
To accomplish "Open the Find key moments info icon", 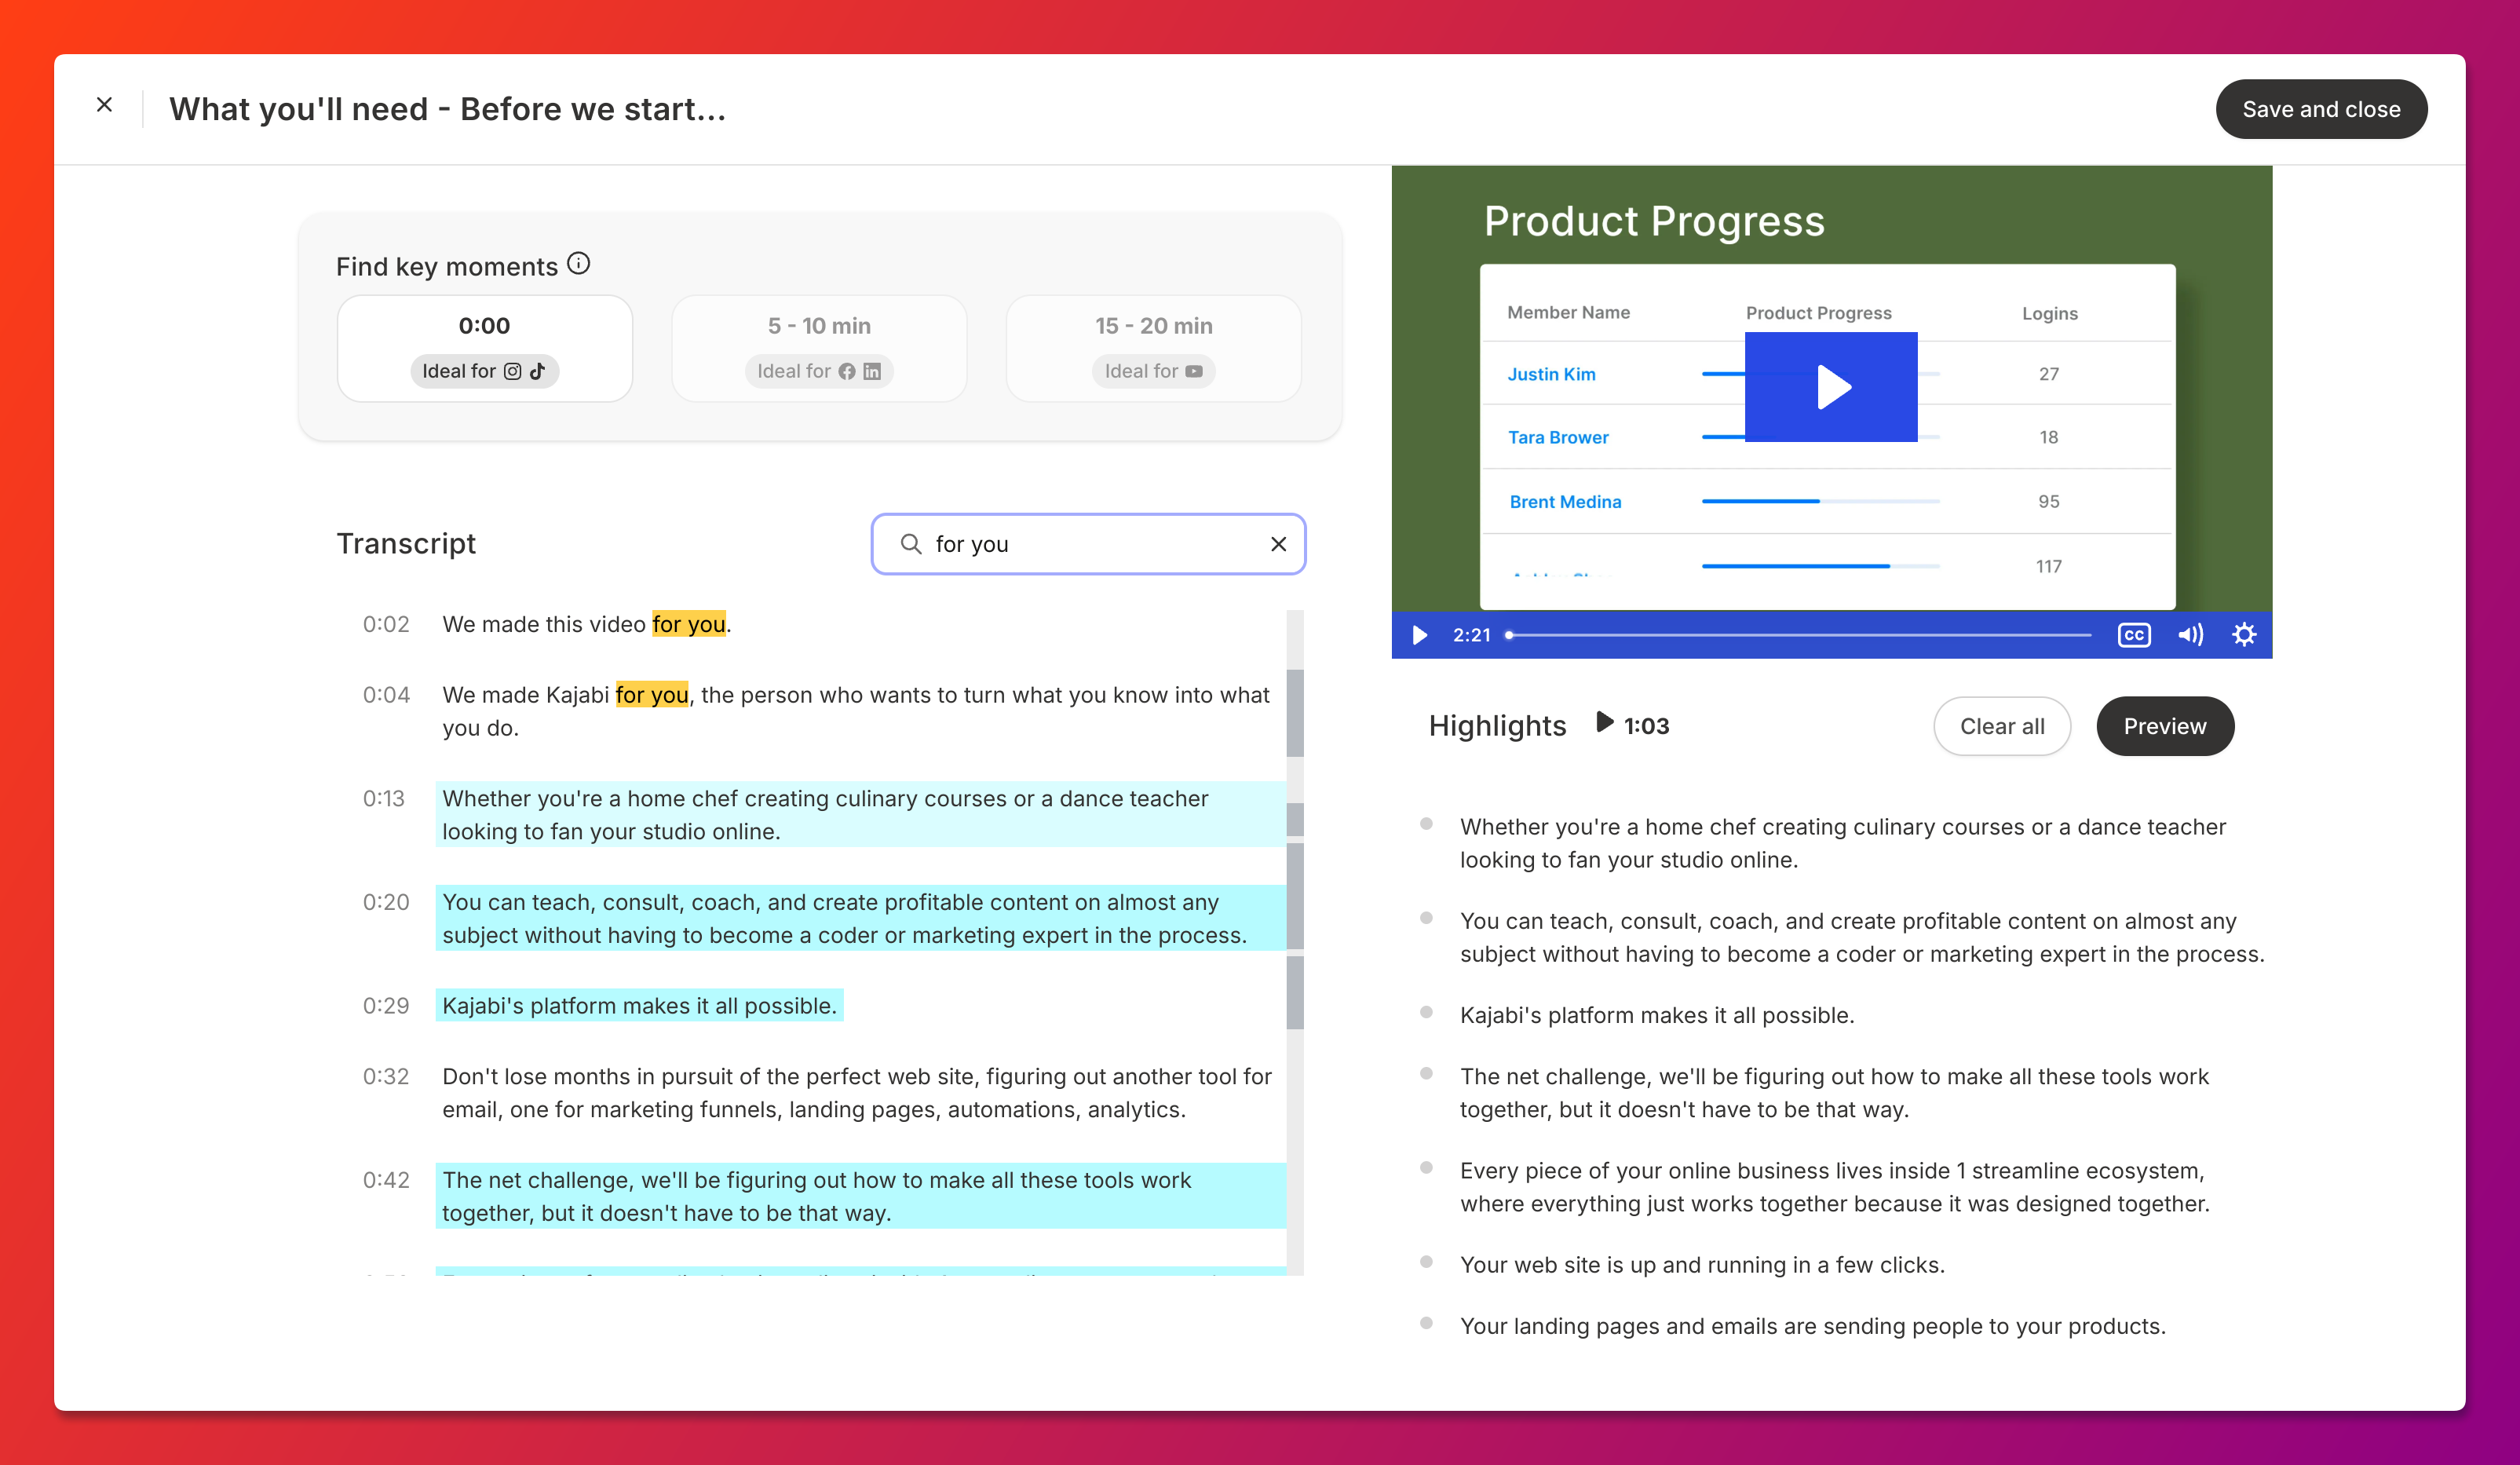I will point(578,264).
